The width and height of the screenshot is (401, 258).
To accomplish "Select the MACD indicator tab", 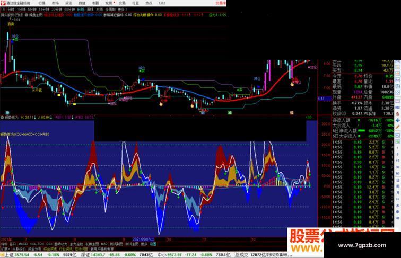I will coord(23,244).
